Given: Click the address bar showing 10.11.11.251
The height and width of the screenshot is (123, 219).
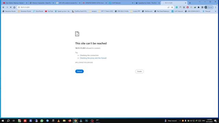Looking at the screenshot, I should tap(92, 7).
